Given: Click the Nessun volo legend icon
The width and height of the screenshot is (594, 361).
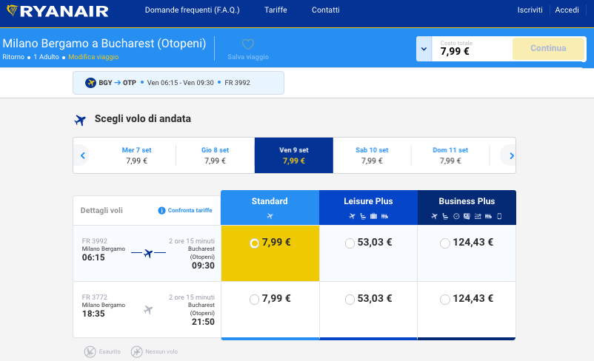Looking at the screenshot, I should pyautogui.click(x=137, y=351).
